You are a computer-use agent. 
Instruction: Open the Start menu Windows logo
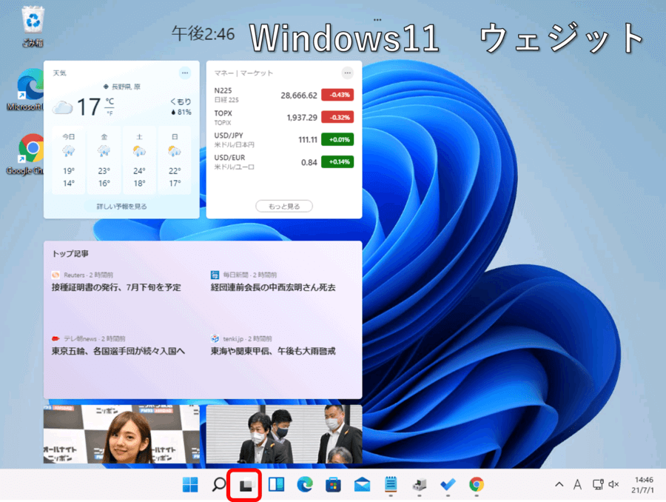point(190,484)
